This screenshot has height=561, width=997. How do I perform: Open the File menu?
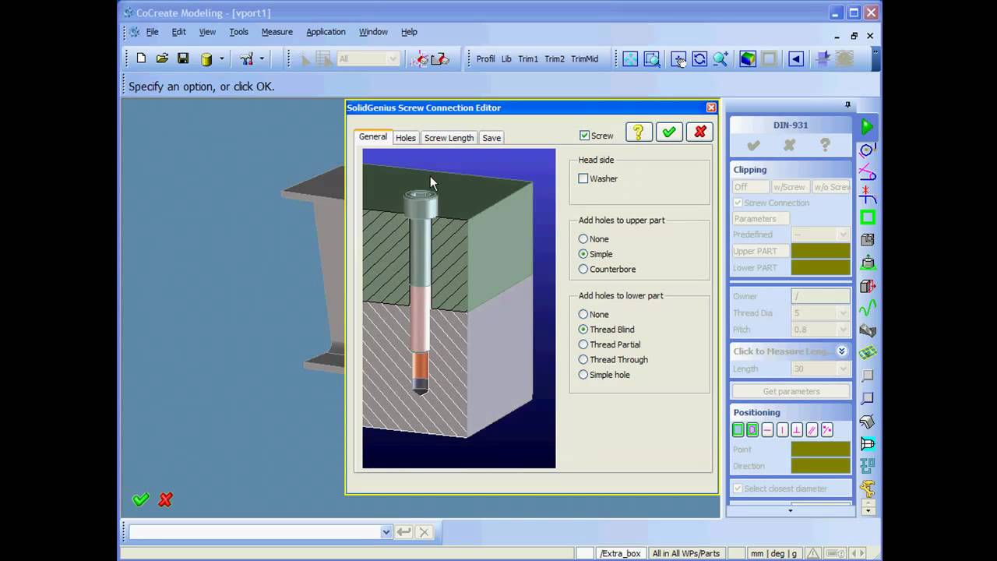point(152,32)
